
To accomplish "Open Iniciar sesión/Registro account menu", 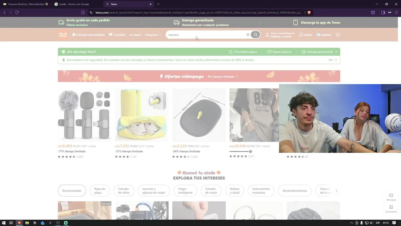I will [x=280, y=35].
